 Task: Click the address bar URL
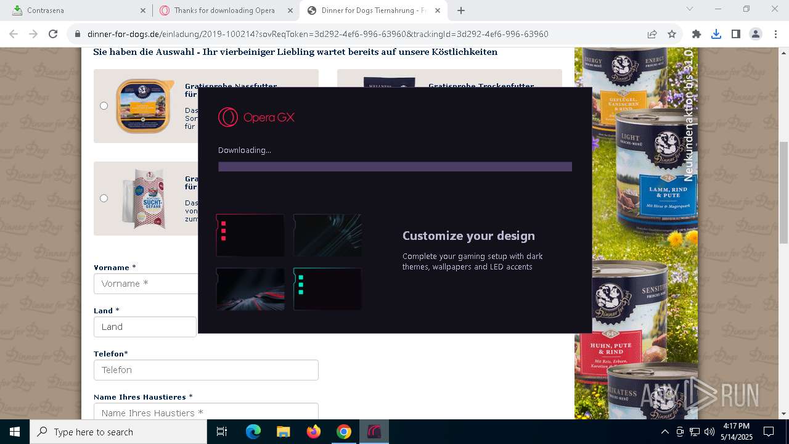(x=317, y=35)
